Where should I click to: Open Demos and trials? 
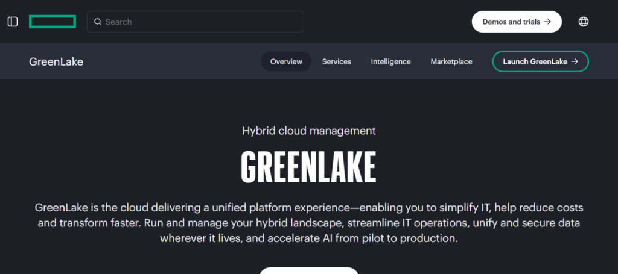coord(517,22)
